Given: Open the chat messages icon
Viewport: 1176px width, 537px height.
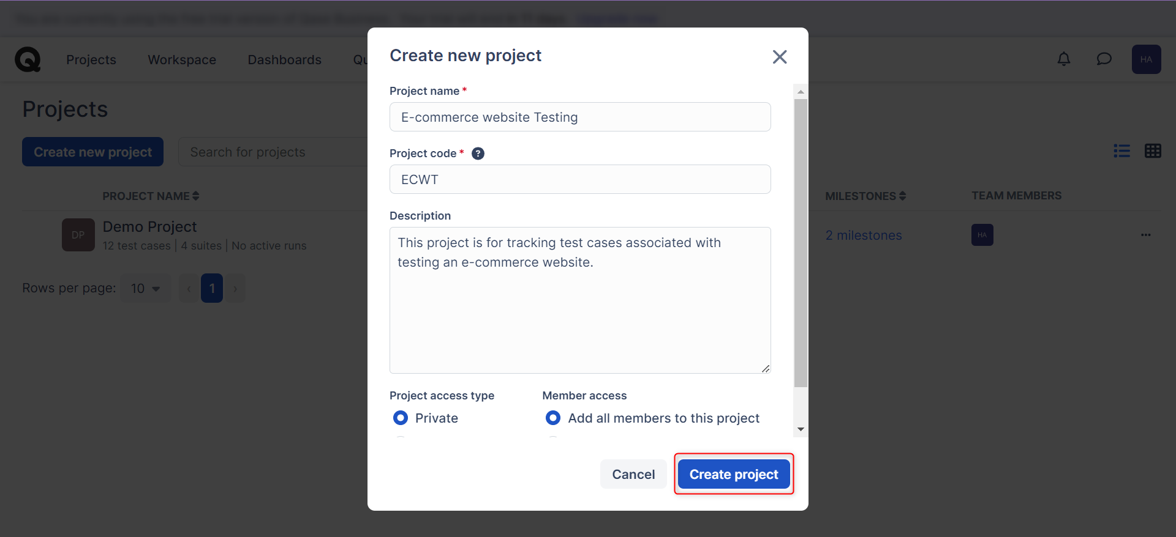Looking at the screenshot, I should pos(1104,59).
